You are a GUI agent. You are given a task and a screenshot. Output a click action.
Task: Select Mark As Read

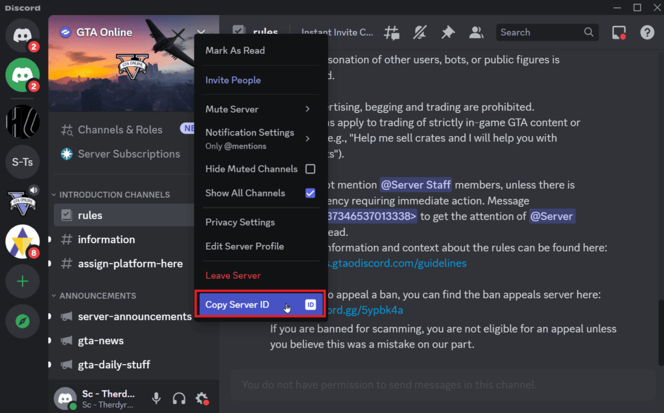(261, 51)
